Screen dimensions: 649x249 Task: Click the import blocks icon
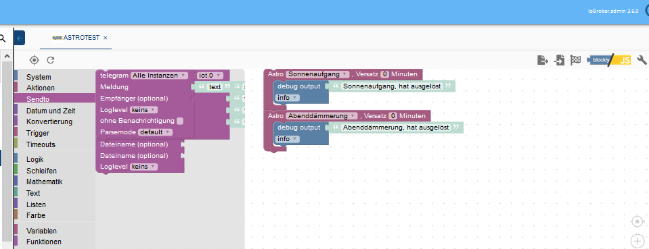point(559,60)
